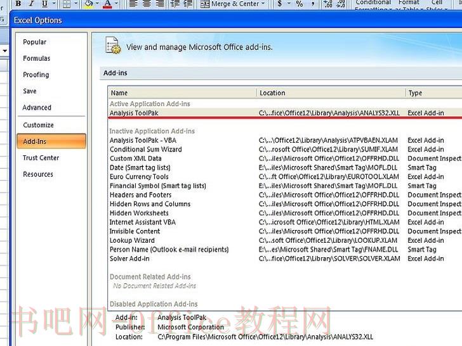
Task: Select Person Name (Outlook e-mail recipients) row
Action: [285, 250]
